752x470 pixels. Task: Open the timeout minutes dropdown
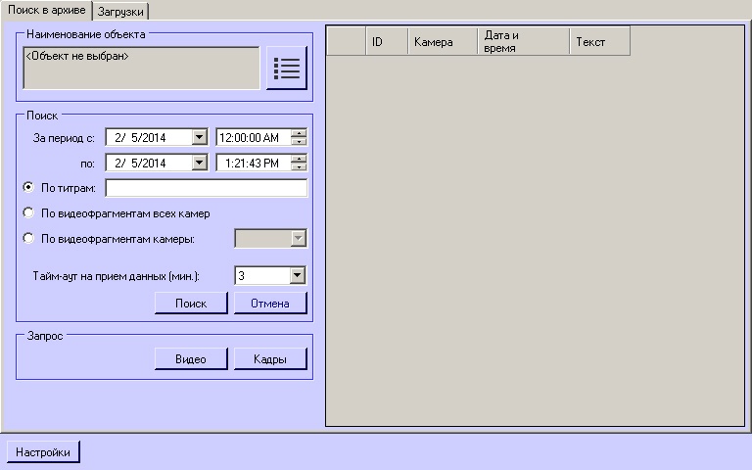click(x=298, y=276)
